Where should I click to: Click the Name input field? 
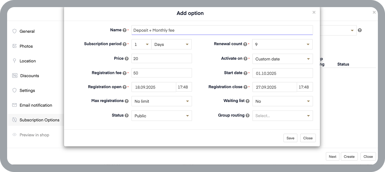pos(222,30)
